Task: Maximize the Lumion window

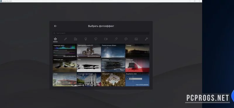Action: coord(195,1)
